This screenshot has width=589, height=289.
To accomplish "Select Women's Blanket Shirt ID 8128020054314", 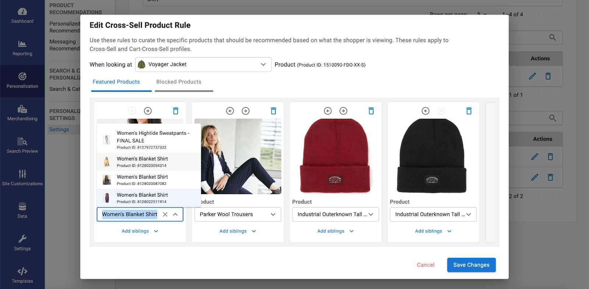I will tap(149, 162).
